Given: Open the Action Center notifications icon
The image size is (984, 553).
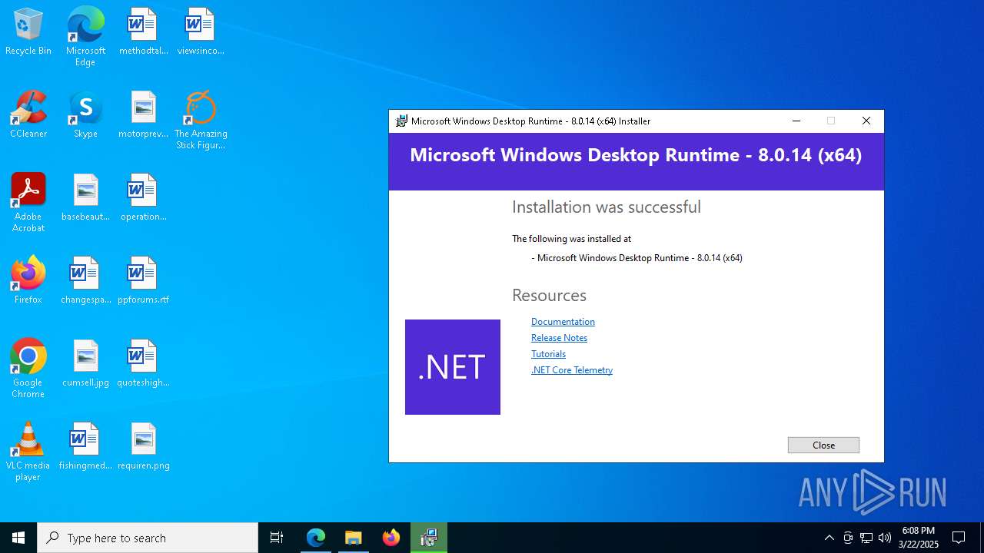Looking at the screenshot, I should (959, 538).
